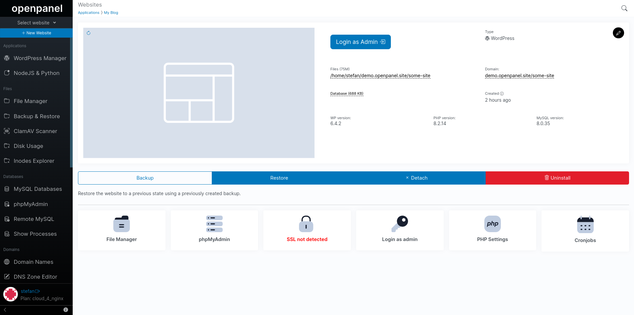The image size is (634, 315).
Task: Click the New Website button
Action: (36, 33)
